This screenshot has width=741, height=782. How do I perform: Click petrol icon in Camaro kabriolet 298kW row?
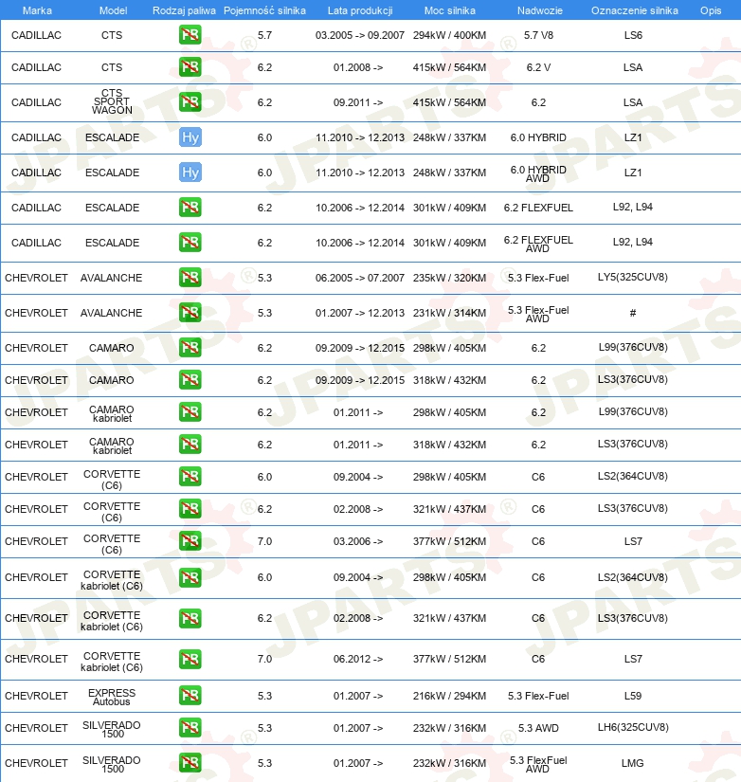[190, 412]
